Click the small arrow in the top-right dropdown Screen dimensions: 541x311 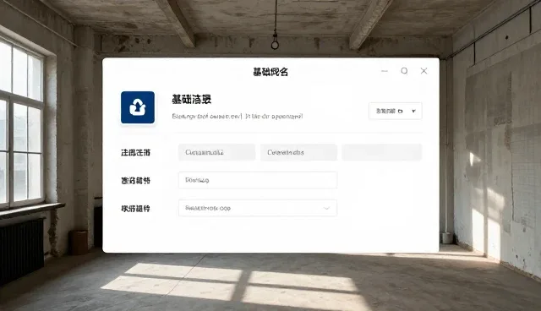click(413, 111)
